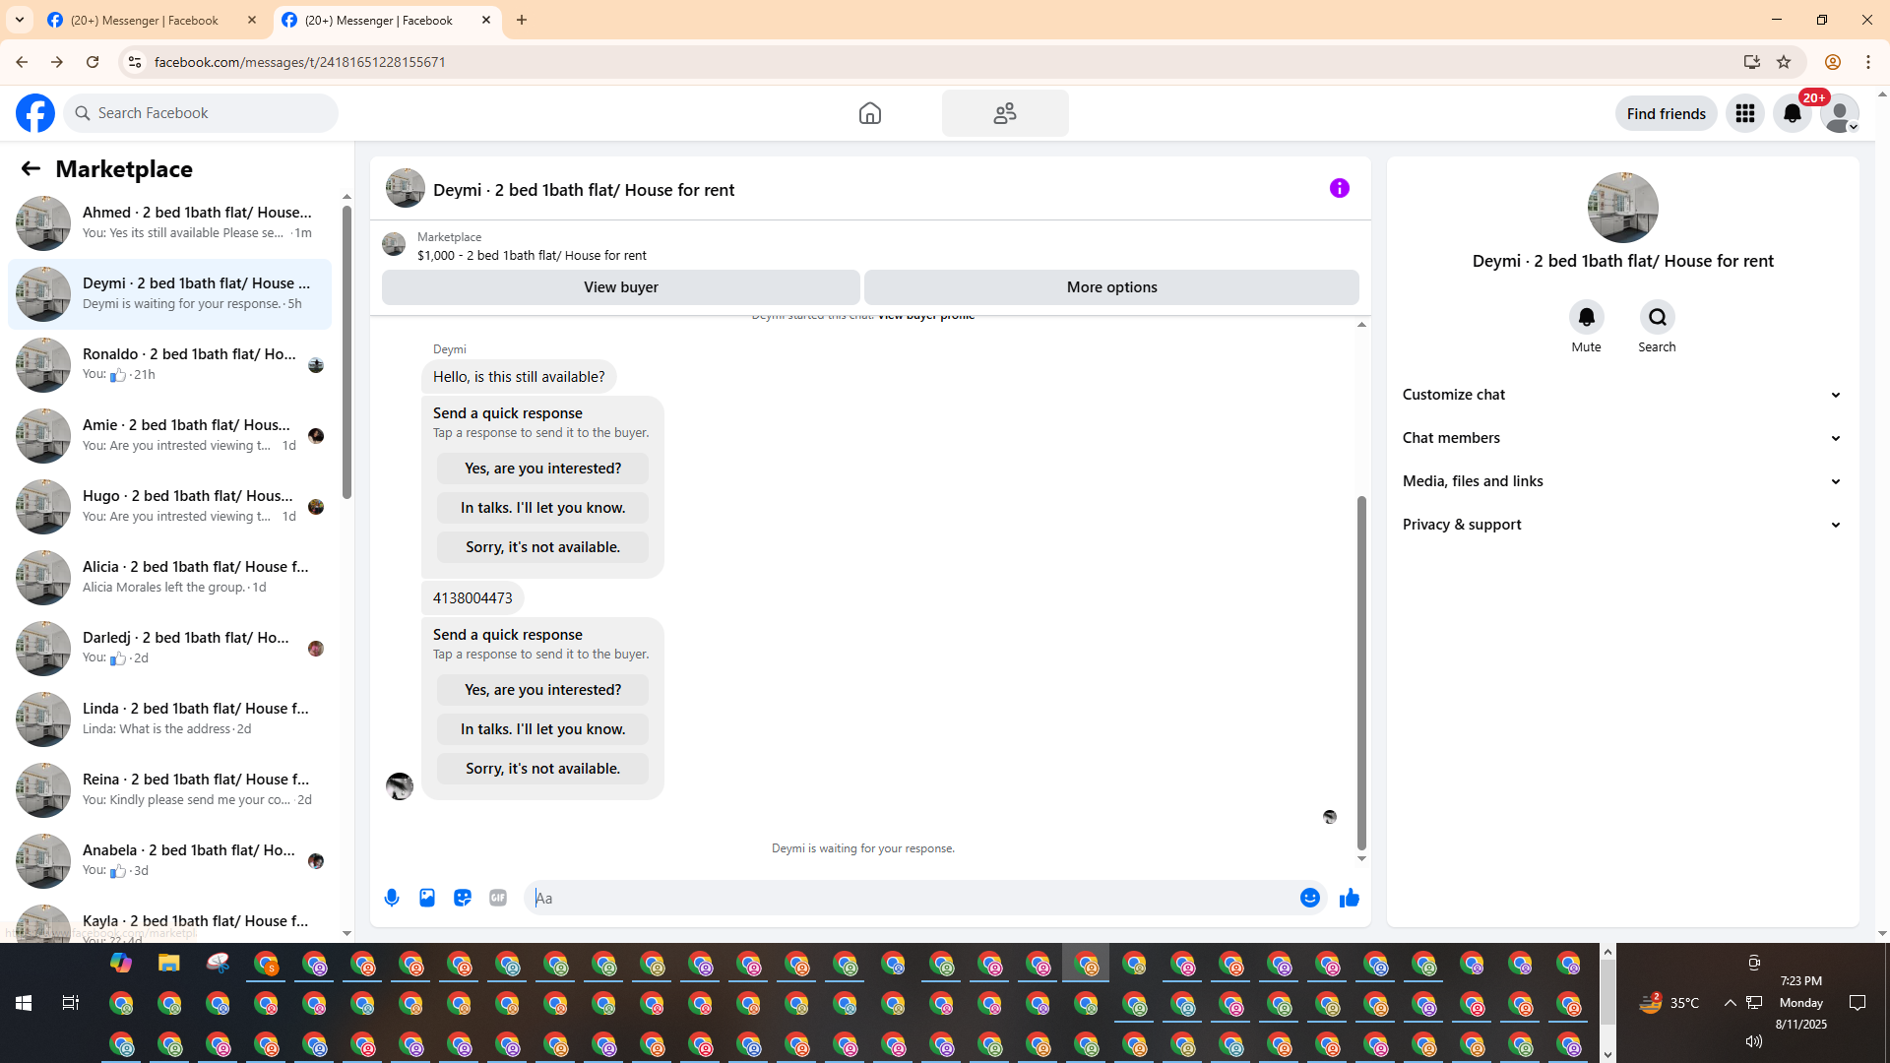Expand Privacy & support section

(x=1621, y=525)
